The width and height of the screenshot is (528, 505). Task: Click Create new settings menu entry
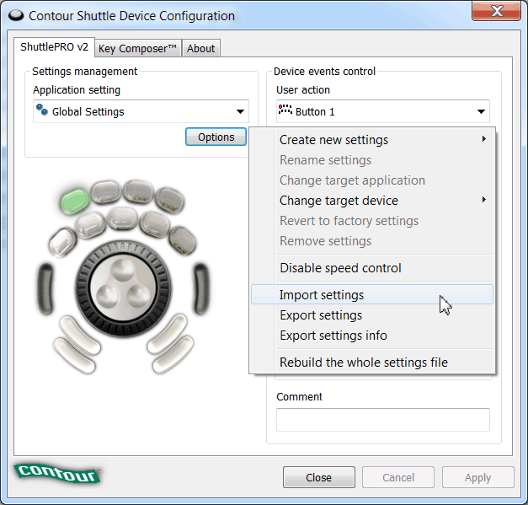[x=372, y=140]
